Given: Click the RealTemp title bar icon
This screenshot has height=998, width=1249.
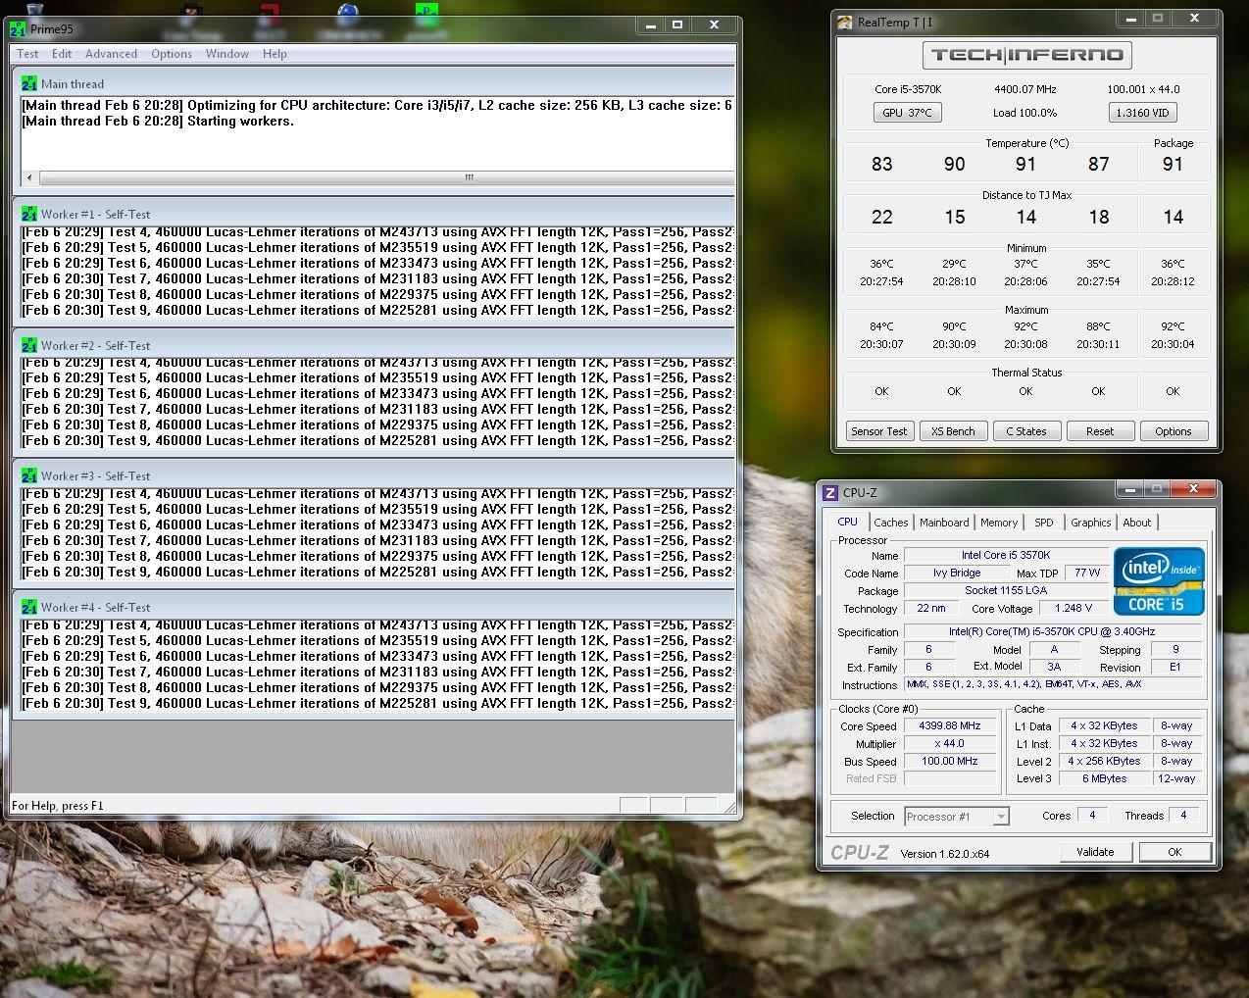Looking at the screenshot, I should pyautogui.click(x=845, y=22).
